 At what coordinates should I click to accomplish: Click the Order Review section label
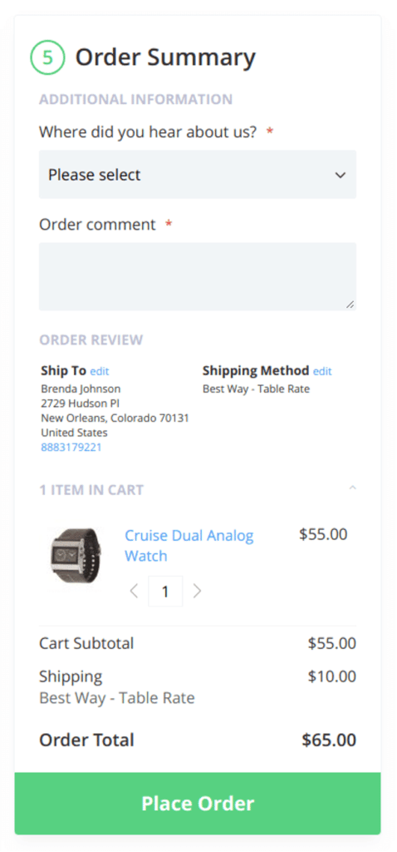[91, 340]
